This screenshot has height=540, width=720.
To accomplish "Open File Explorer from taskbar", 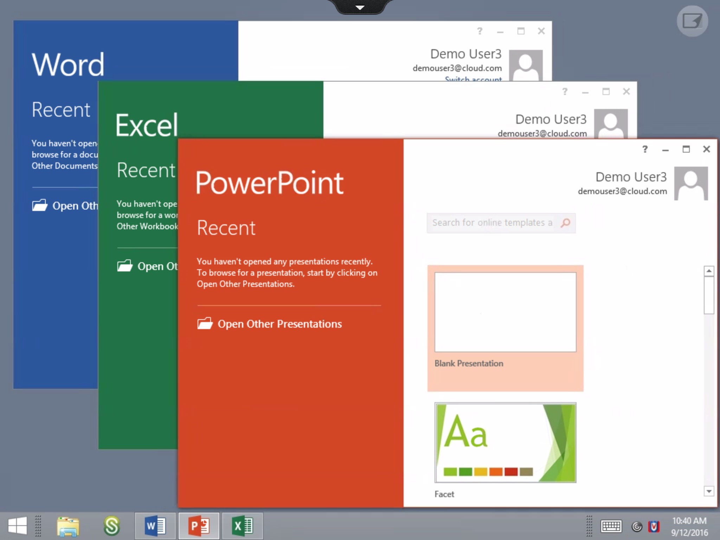I will [67, 526].
